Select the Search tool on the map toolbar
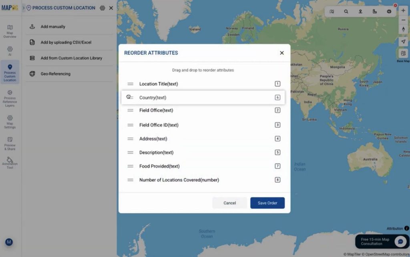This screenshot has height=257, width=410. pyautogui.click(x=346, y=11)
